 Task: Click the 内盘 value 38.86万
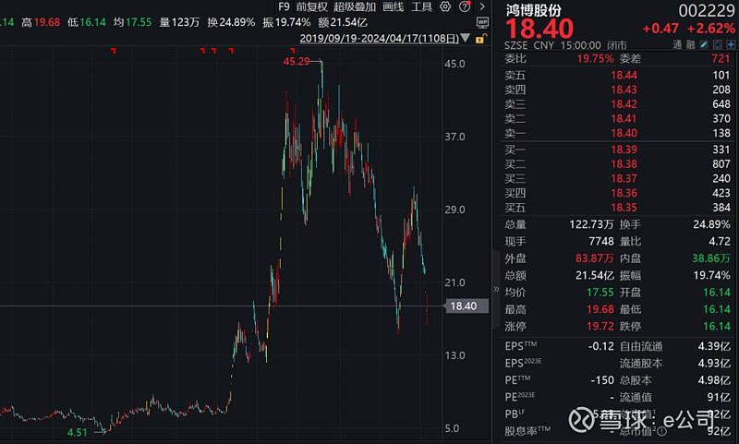pos(711,258)
